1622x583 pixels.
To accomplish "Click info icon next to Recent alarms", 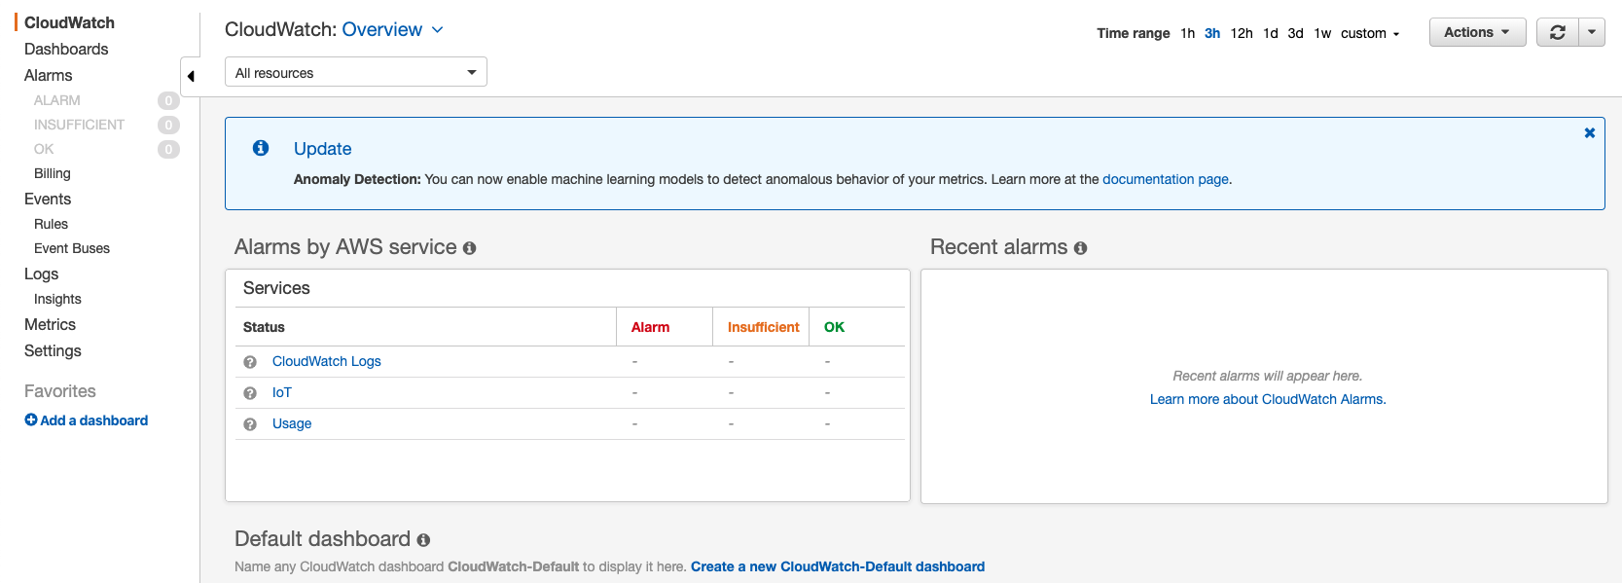I will coord(1080,248).
